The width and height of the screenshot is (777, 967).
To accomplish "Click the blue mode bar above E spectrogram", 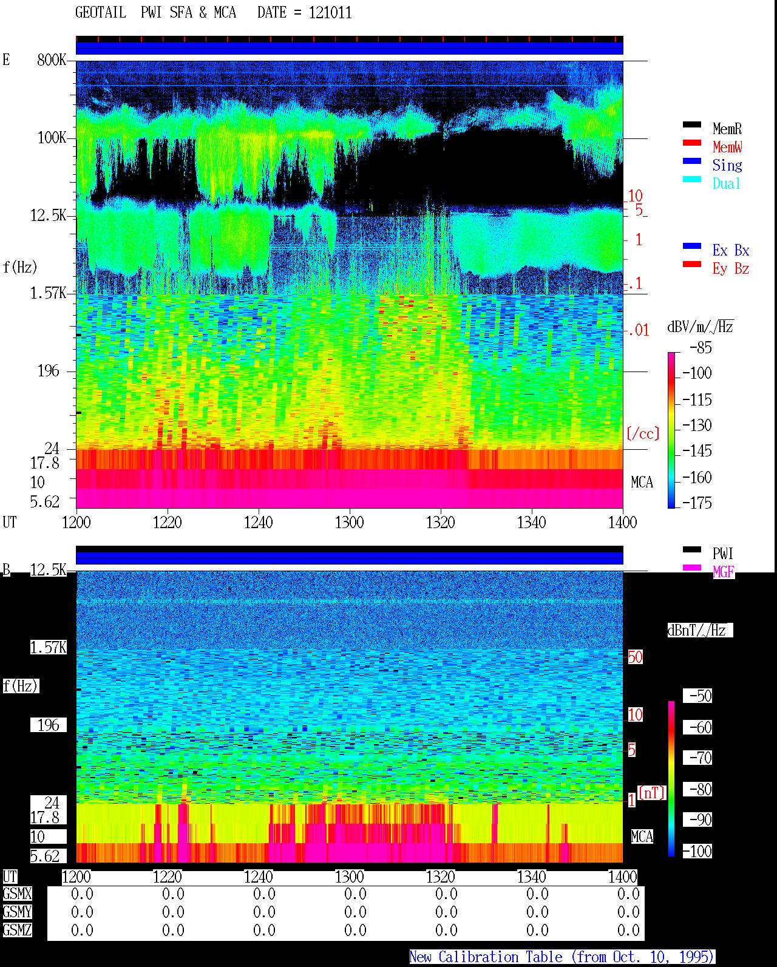I will [x=350, y=48].
